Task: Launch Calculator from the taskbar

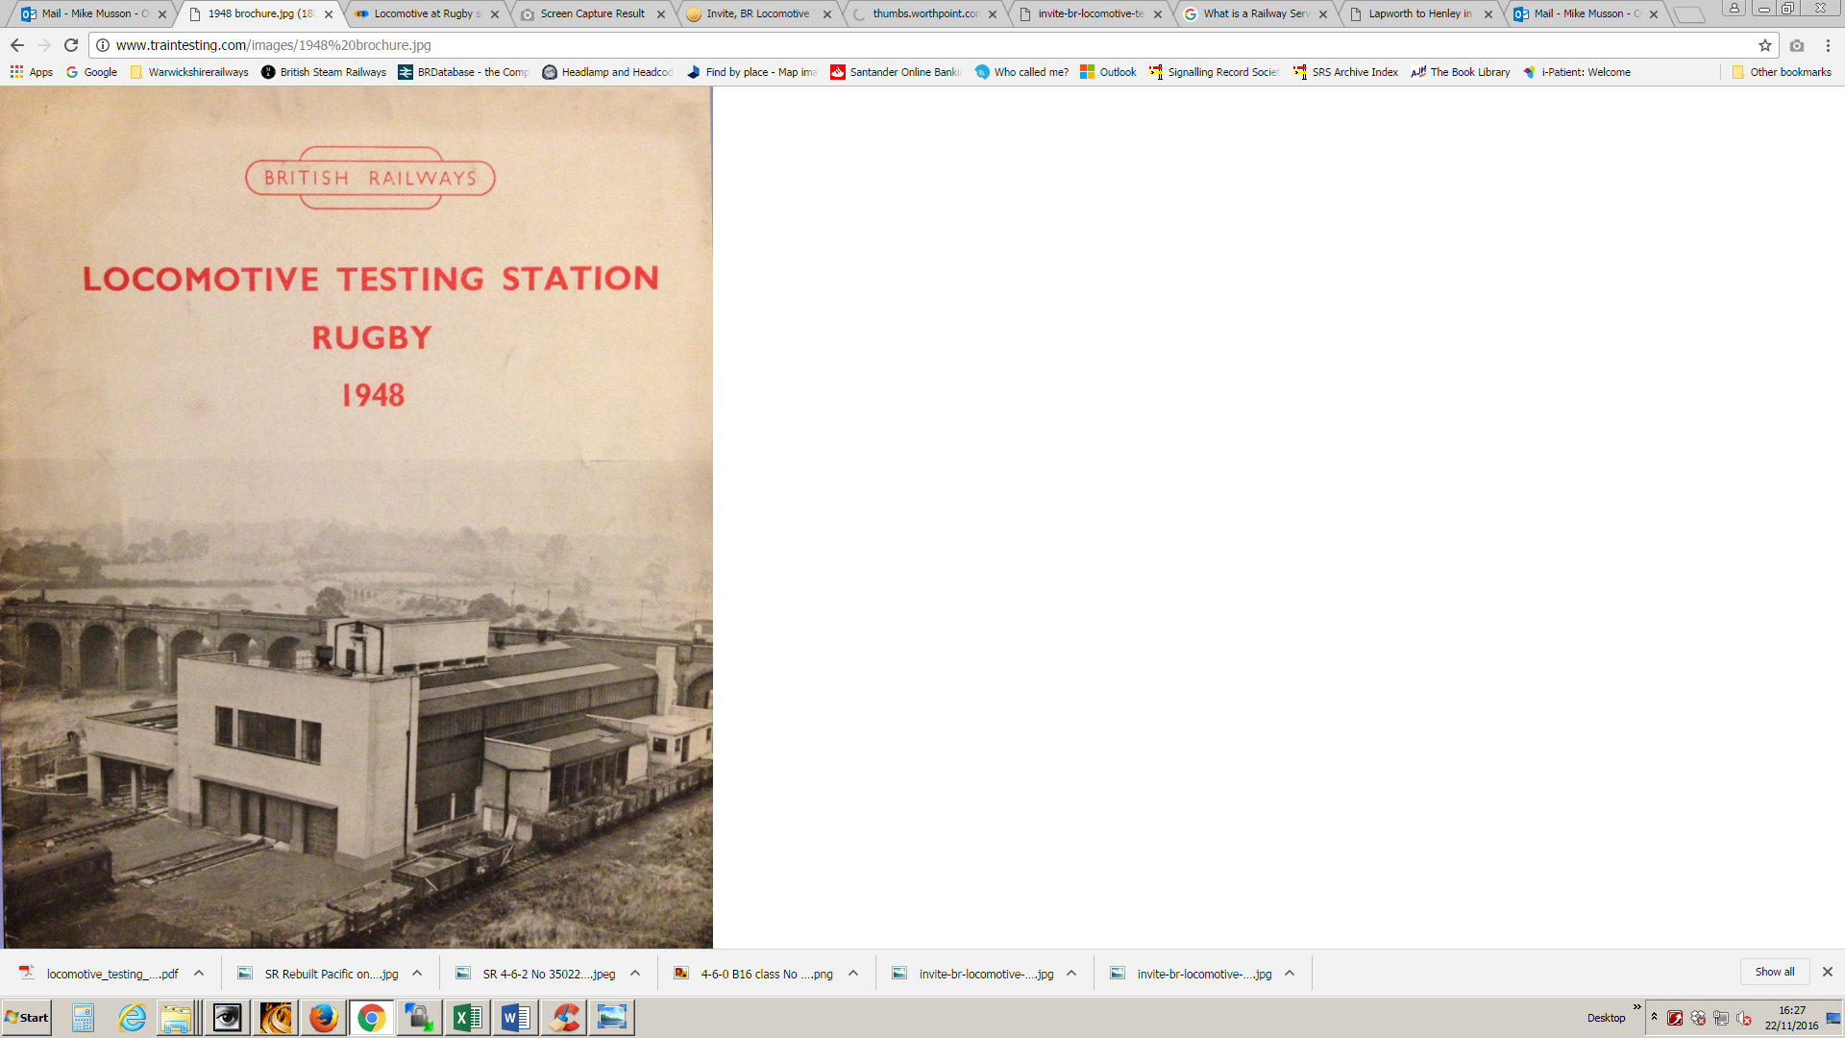Action: click(84, 1018)
